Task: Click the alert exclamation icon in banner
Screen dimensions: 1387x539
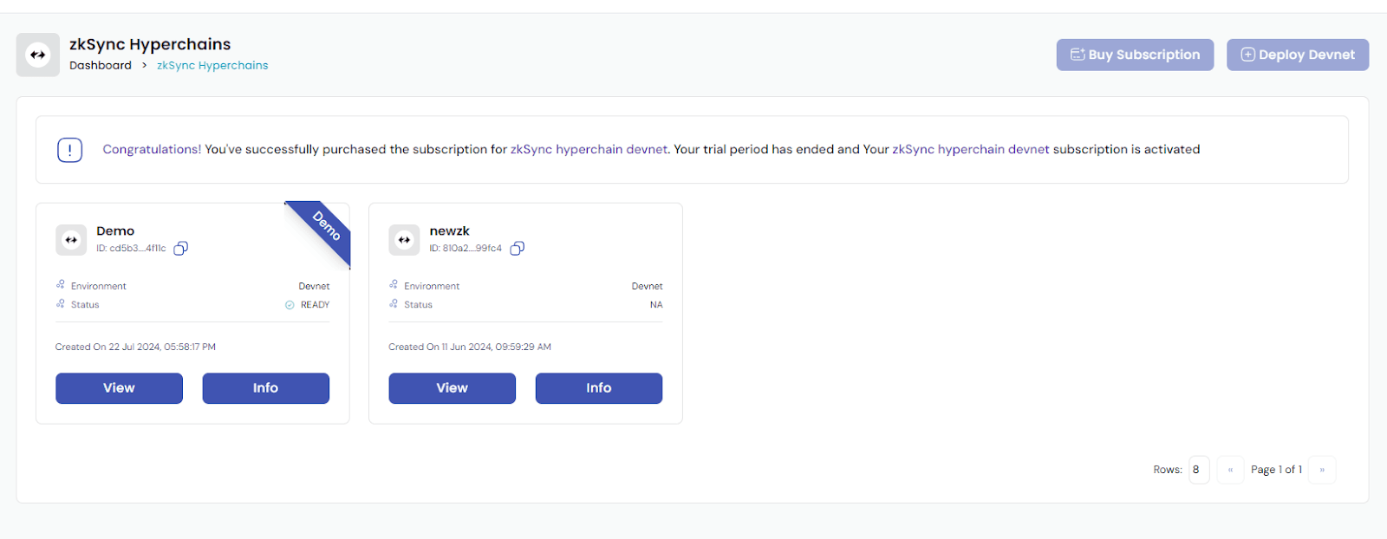Action: (70, 150)
